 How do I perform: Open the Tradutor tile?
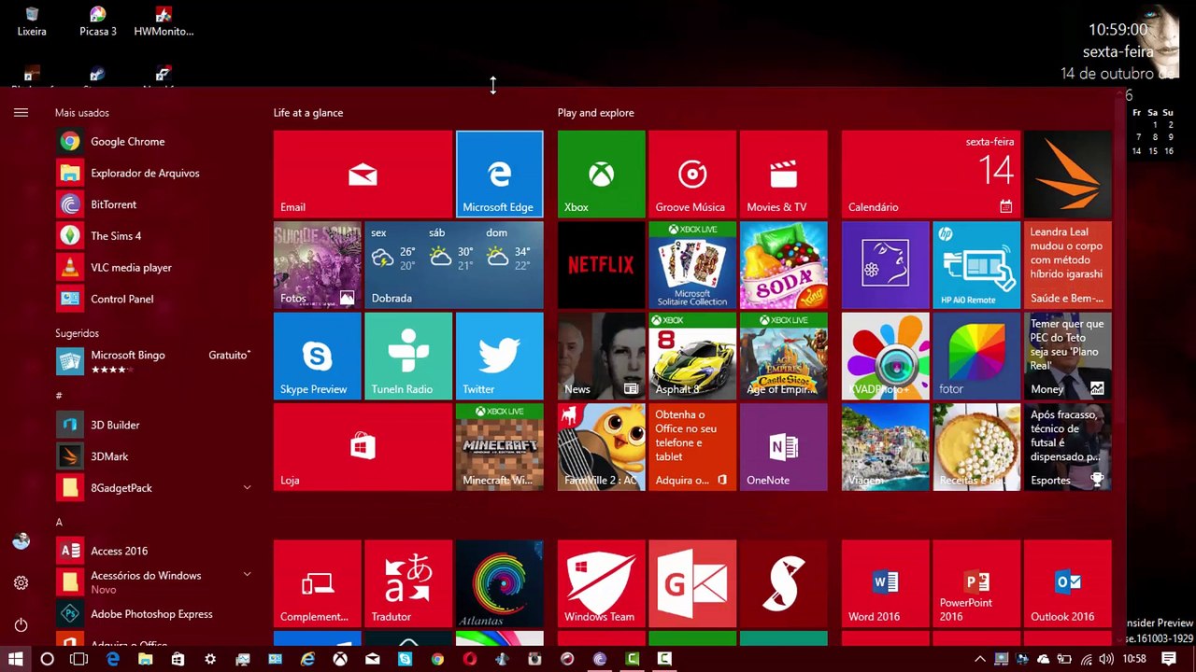[408, 583]
